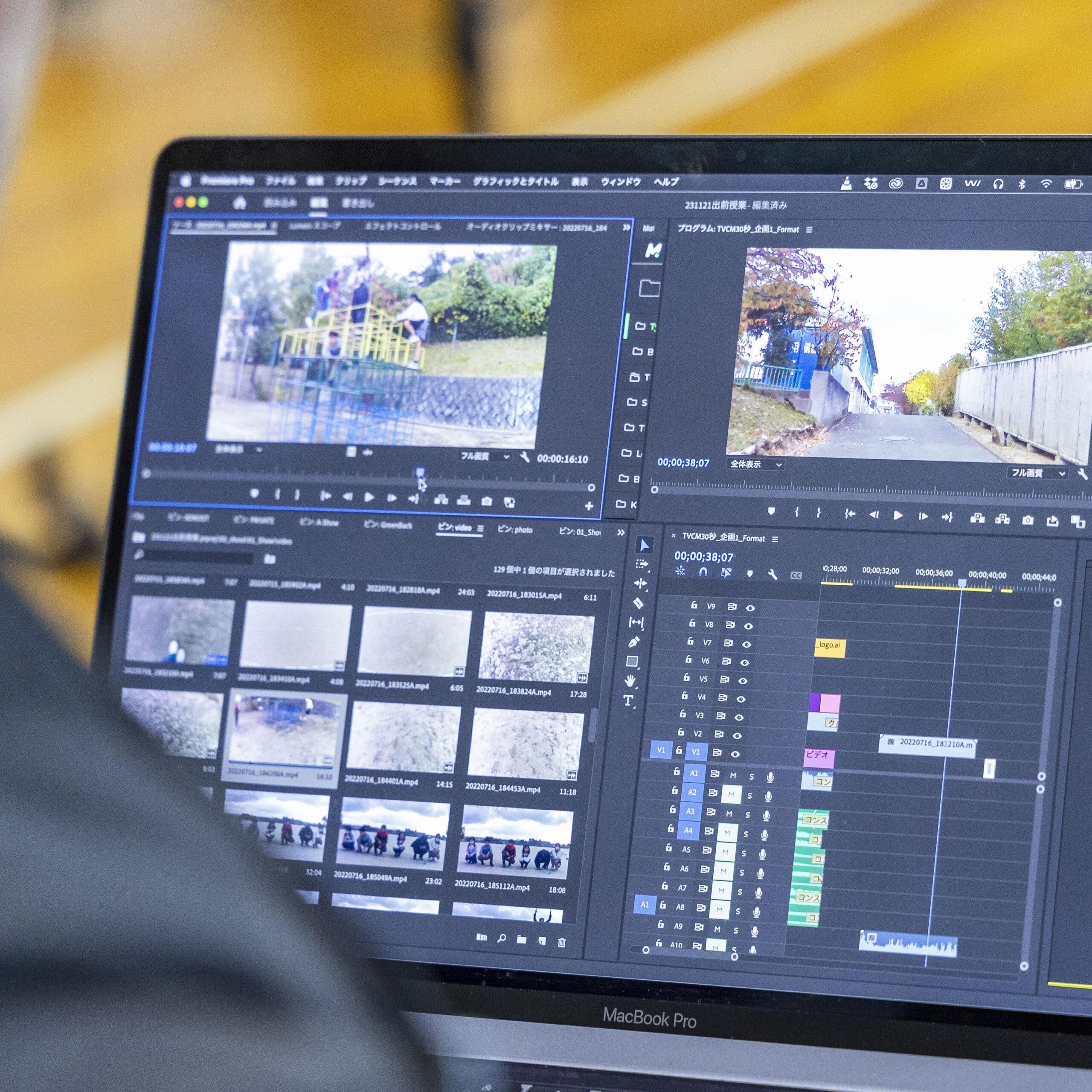Select the Razor tool in toolbar
The height and width of the screenshot is (1092, 1092).
[638, 603]
